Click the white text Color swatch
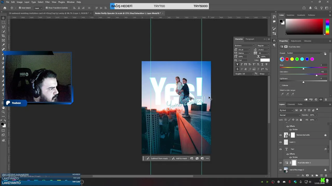 tap(265, 60)
